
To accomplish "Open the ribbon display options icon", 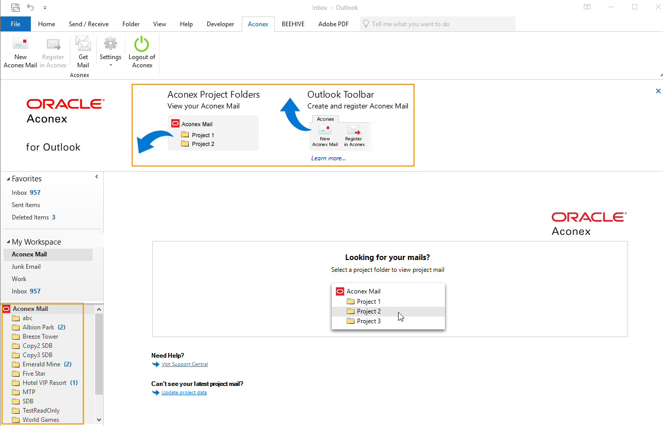I will 587,7.
